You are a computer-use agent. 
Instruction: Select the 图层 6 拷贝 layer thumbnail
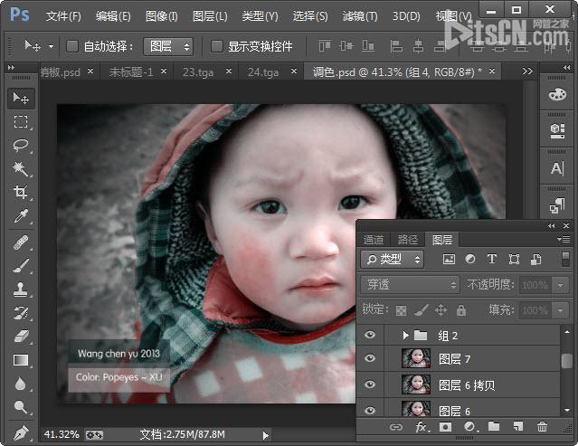(416, 384)
